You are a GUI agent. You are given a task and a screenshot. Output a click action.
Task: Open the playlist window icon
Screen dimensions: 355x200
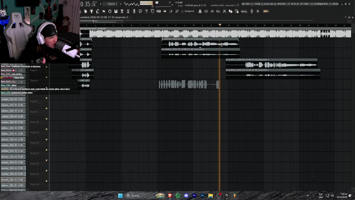point(153,11)
